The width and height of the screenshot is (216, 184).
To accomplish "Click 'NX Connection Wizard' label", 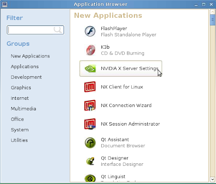I will coord(126,105).
